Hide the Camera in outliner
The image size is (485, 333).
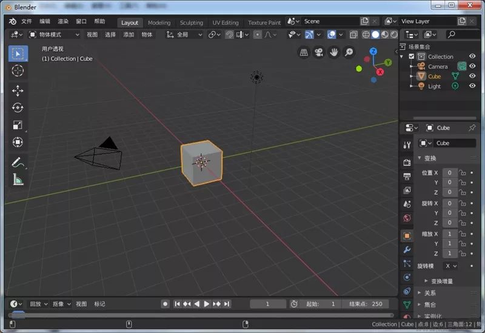click(472, 66)
